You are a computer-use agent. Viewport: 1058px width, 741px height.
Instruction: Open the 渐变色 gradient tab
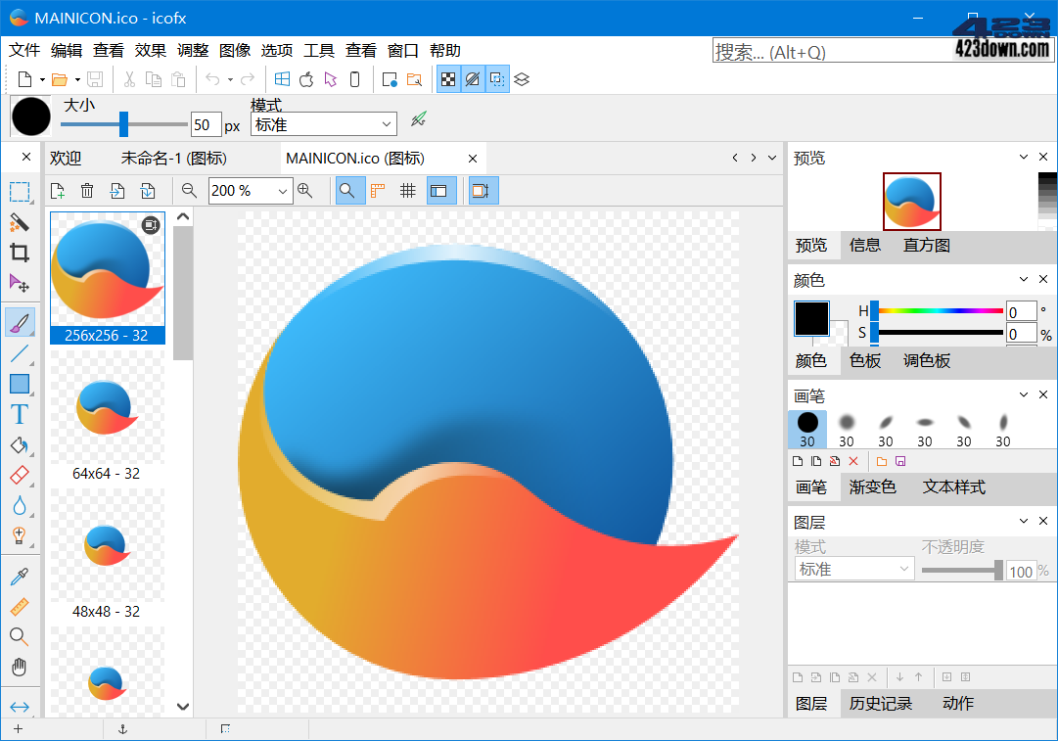click(872, 486)
